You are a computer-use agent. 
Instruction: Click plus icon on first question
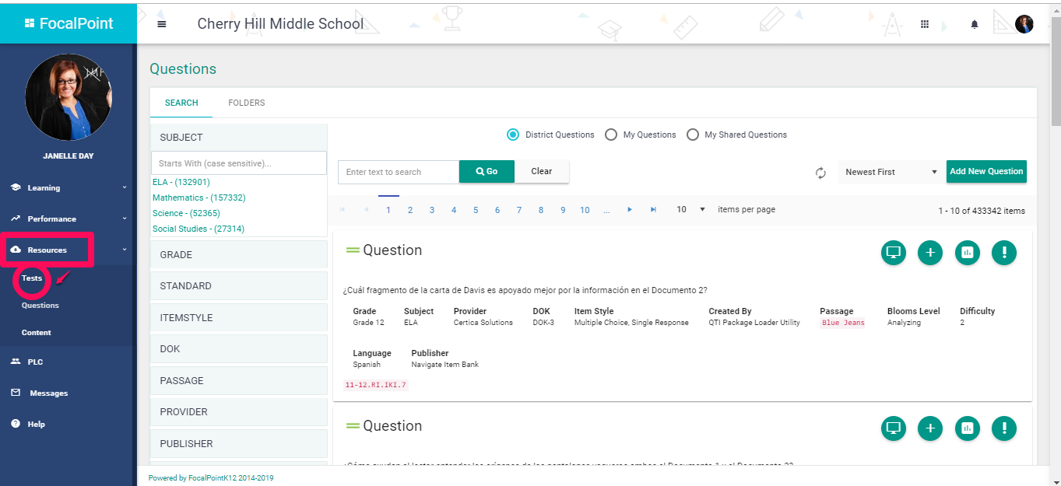[x=930, y=252]
